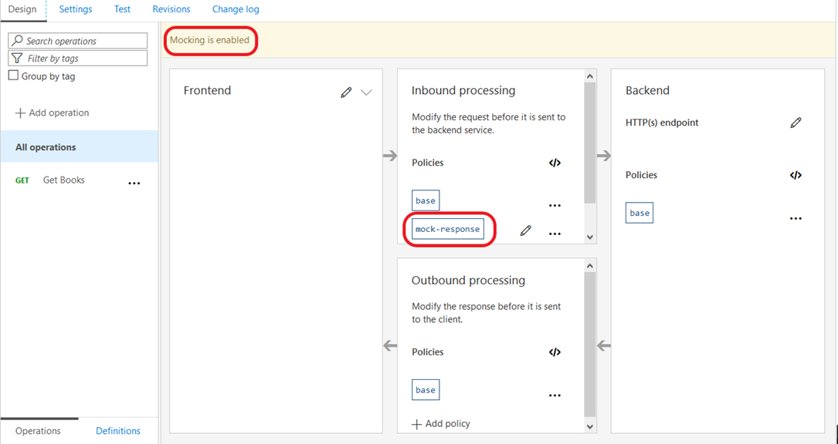
Task: Edit the mock-response policy pencil icon
Action: point(526,230)
